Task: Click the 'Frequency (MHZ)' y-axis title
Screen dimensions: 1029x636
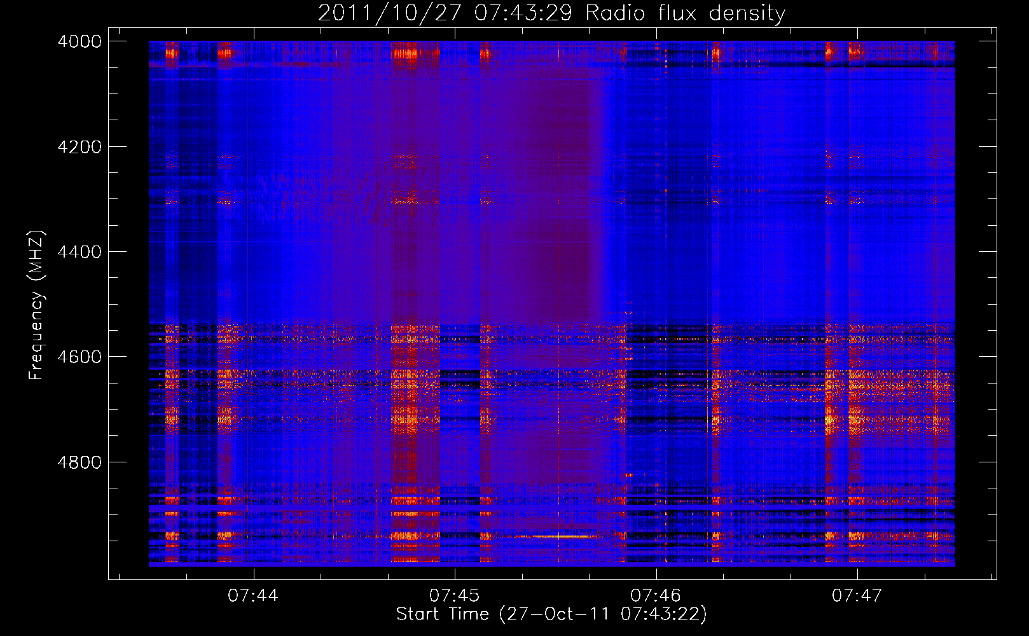Action: (37, 305)
